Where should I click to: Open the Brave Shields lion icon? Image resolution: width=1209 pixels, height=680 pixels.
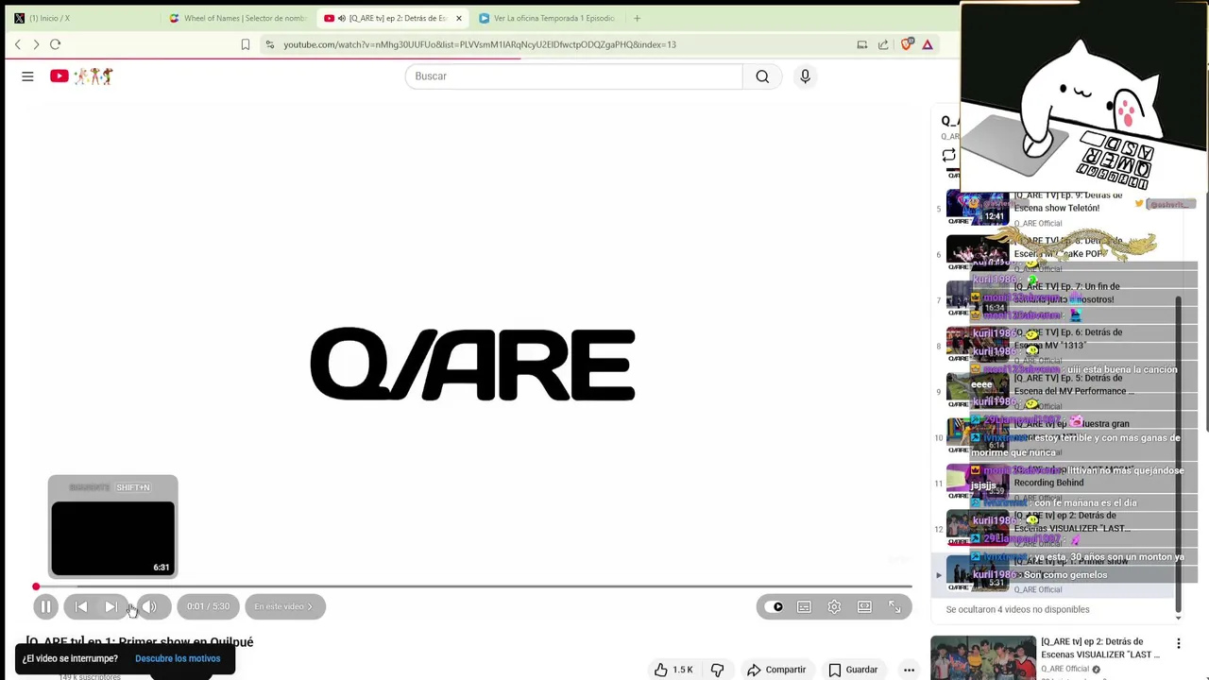(908, 44)
